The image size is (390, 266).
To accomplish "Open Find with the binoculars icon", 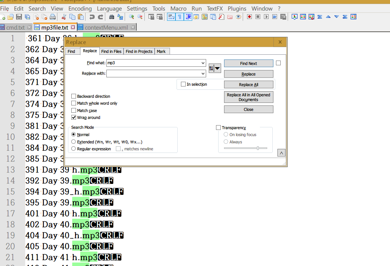I will coord(112,17).
